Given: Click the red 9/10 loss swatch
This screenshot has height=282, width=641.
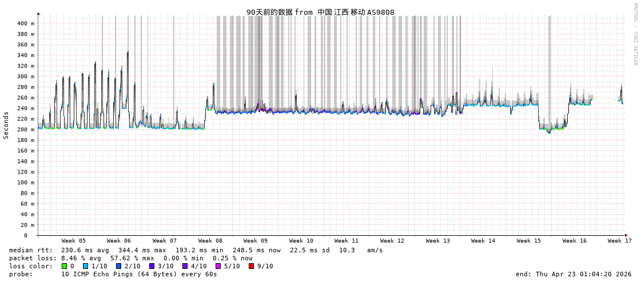Looking at the screenshot, I should (252, 266).
